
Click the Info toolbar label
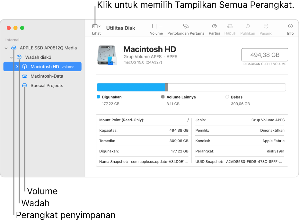pyautogui.click(x=290, y=33)
